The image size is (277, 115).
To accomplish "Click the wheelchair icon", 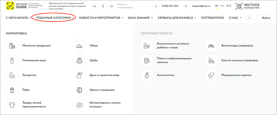I will click(x=211, y=61).
